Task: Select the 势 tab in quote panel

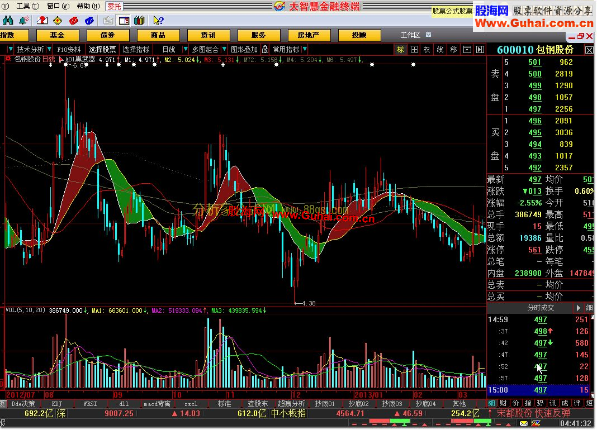Action: click(541, 403)
